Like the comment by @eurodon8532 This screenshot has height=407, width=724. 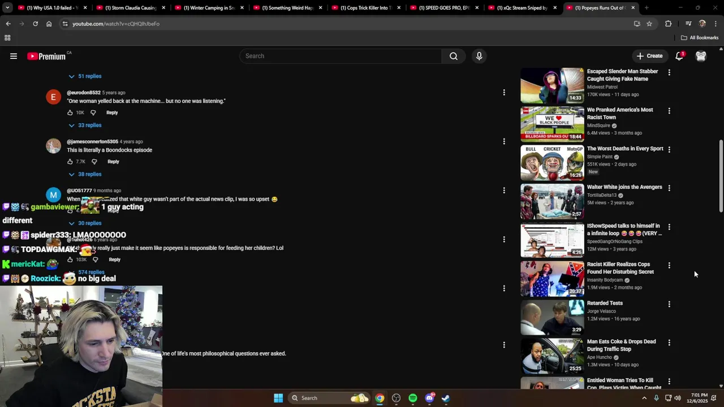[x=70, y=112]
